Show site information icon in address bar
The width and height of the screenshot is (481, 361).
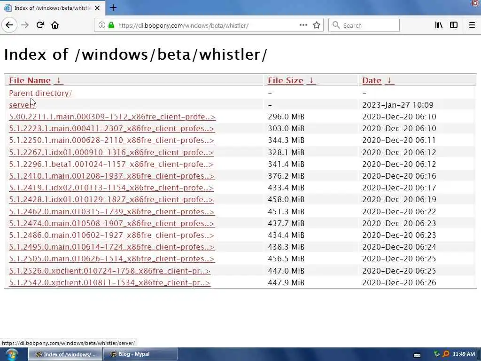pos(101,25)
